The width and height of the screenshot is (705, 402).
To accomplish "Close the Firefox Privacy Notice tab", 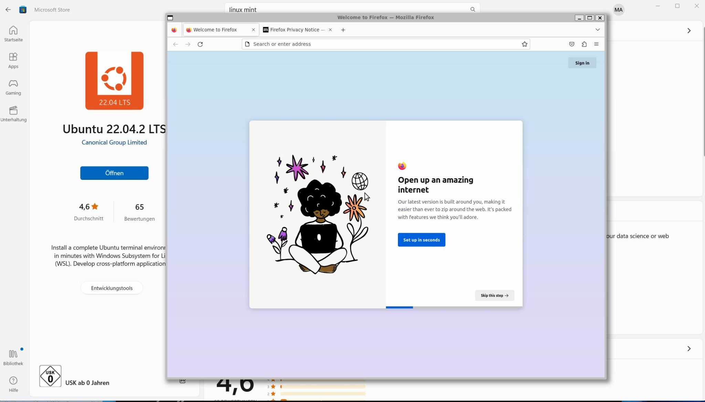I will (330, 30).
